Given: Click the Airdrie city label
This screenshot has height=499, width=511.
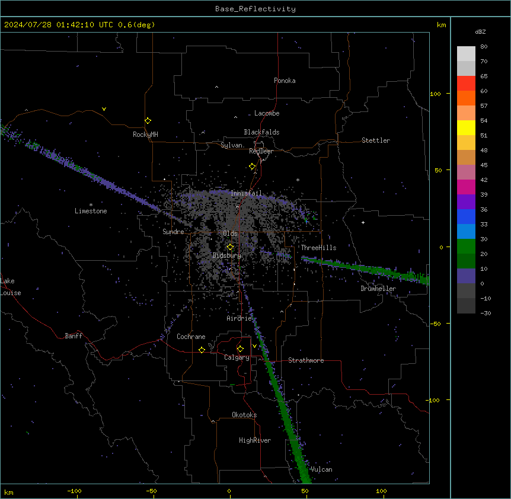Looking at the screenshot, I should pos(239,318).
